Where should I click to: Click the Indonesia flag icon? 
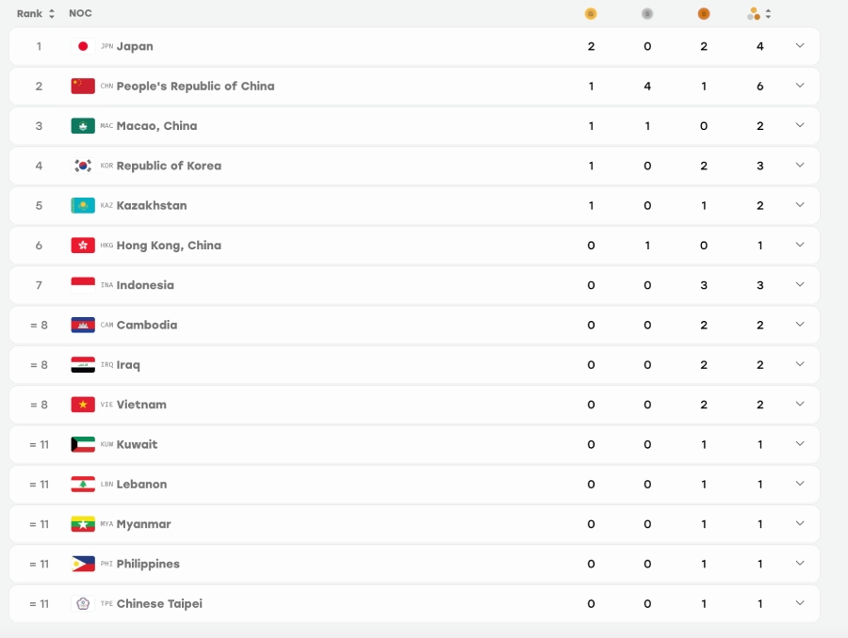coord(83,285)
